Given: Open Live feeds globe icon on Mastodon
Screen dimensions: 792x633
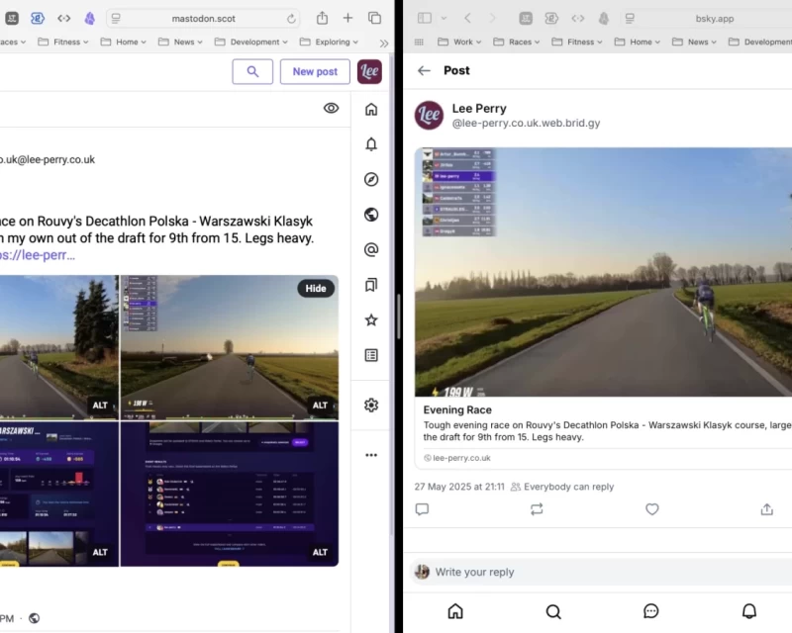Looking at the screenshot, I should [370, 215].
